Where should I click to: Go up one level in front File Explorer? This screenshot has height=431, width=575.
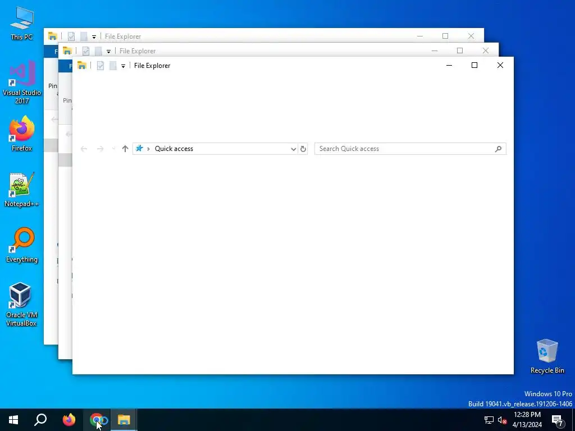coord(125,149)
